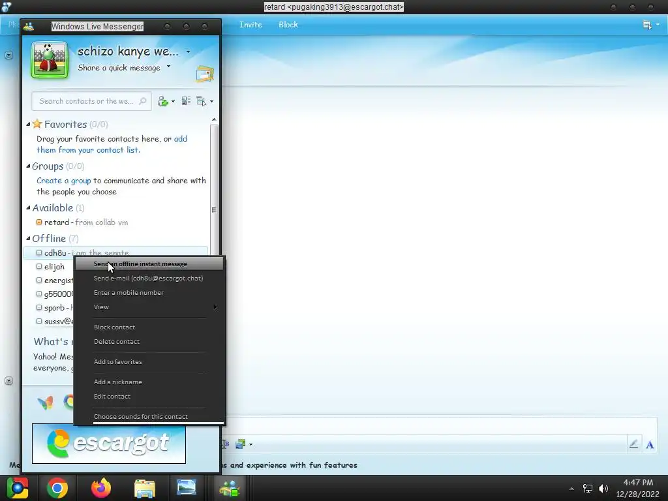668x501 pixels.
Task: Open the e-mail inbox envelope icon
Action: coord(205,74)
